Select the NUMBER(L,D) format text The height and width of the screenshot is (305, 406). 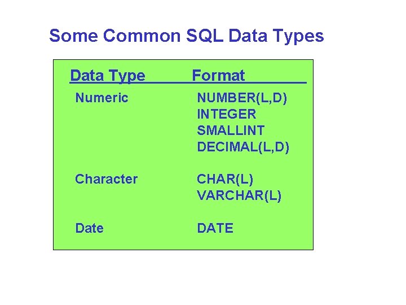(242, 98)
